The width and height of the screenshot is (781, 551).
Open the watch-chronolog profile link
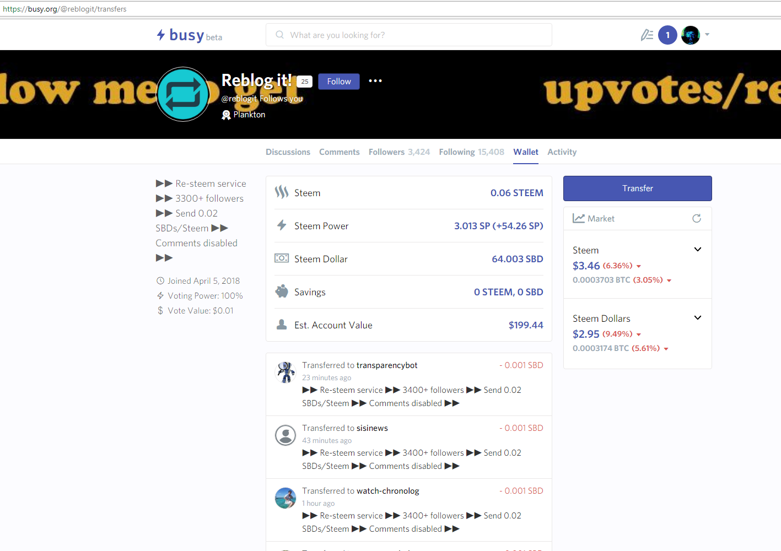[x=388, y=491]
